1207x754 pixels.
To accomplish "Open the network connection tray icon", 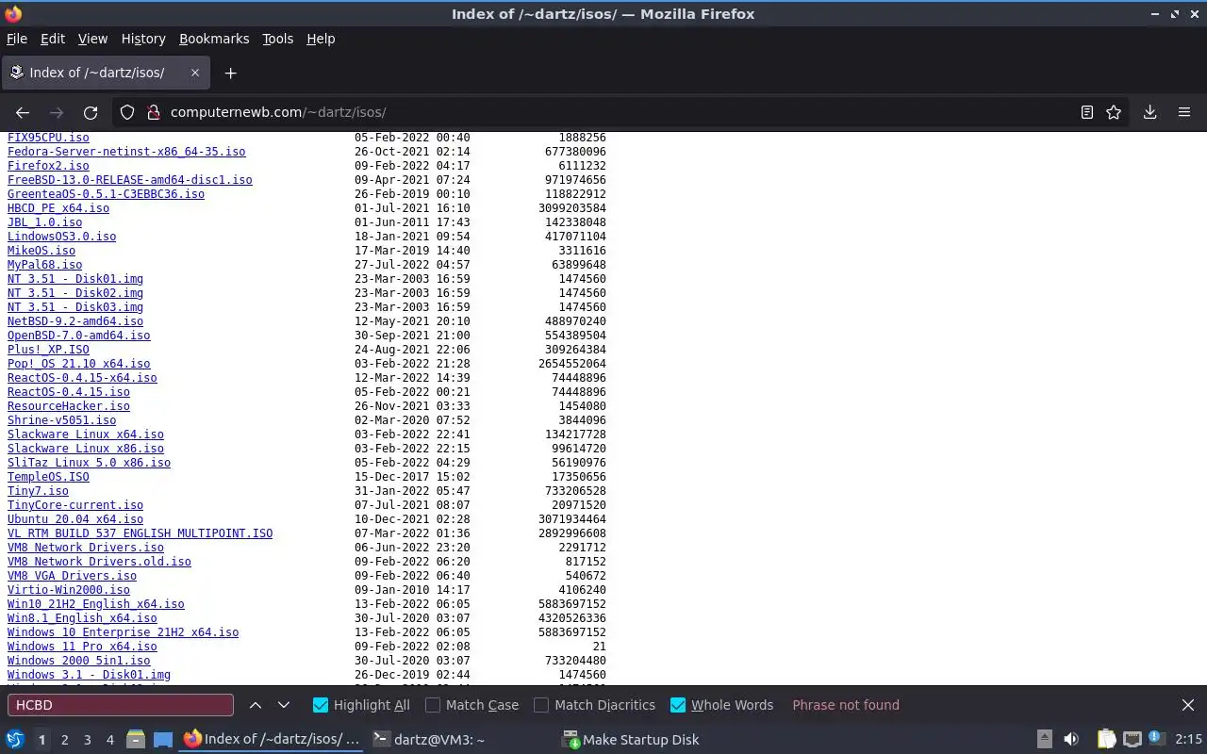I will coord(1133,740).
